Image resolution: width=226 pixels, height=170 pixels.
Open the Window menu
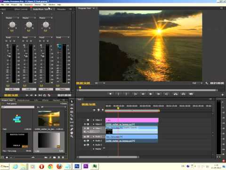pyautogui.click(x=52, y=5)
